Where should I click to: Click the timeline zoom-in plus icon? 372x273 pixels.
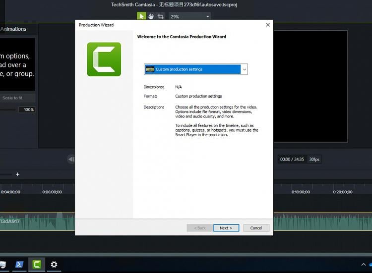click(17, 174)
